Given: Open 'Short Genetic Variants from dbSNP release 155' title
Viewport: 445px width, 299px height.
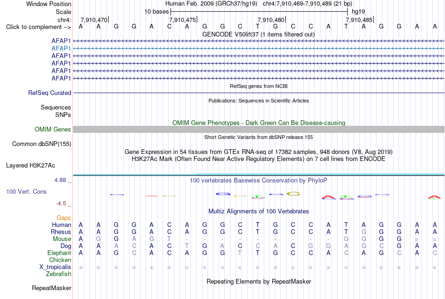Looking at the screenshot, I should [x=259, y=137].
